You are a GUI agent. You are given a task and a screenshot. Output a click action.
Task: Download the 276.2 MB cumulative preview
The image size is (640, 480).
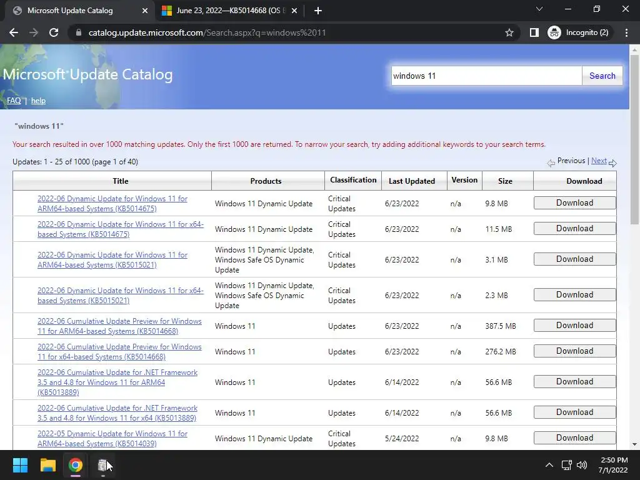(x=575, y=351)
